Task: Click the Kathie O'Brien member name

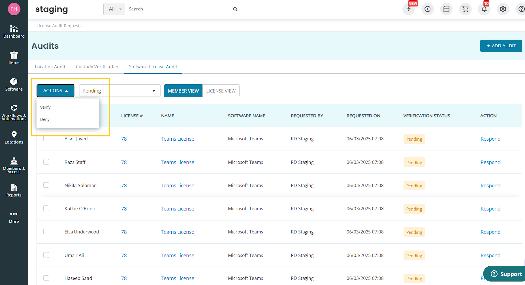Action: [x=80, y=208]
